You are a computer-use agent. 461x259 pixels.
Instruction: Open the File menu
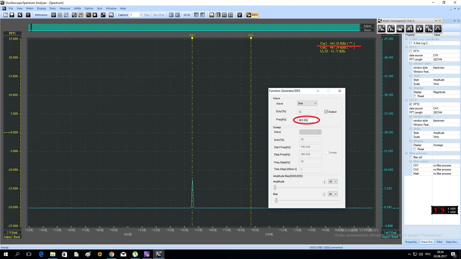(11, 9)
